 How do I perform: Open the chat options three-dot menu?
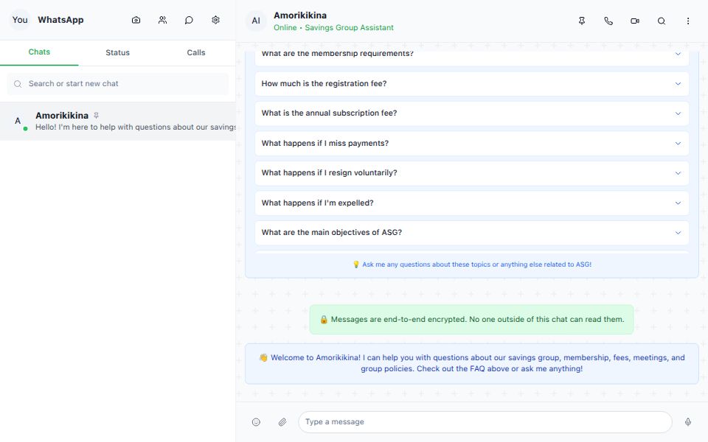point(688,21)
